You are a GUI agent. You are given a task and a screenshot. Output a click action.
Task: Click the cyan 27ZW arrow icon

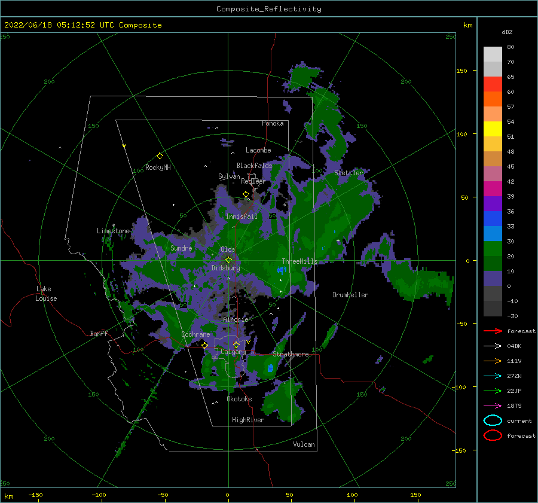coord(493,376)
